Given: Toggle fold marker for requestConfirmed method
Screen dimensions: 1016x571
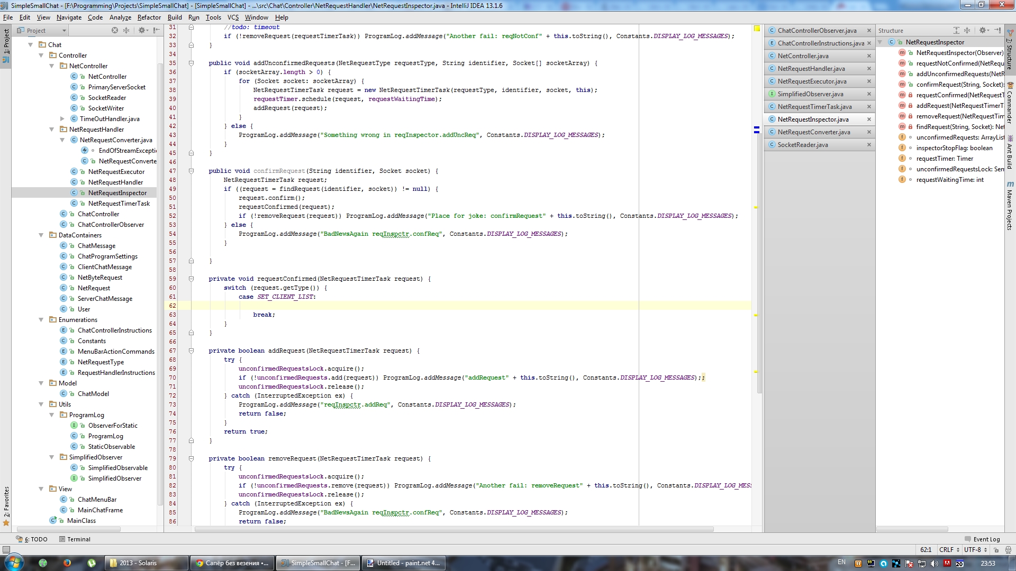Looking at the screenshot, I should 191,279.
